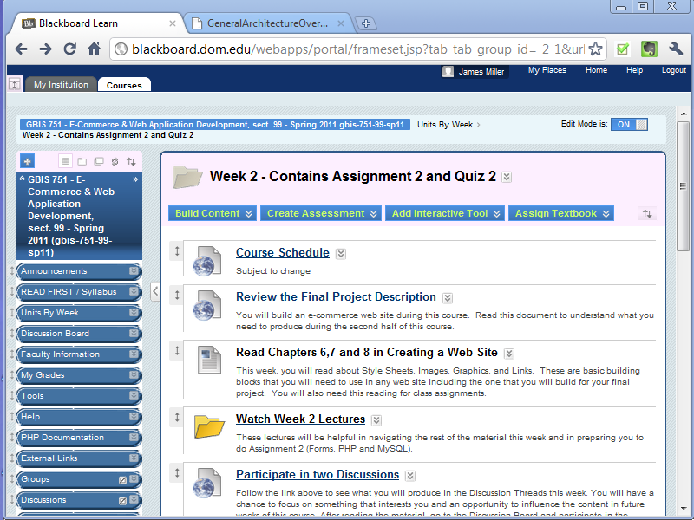Collapse the course menu sidebar handle
The image size is (694, 520).
(154, 291)
